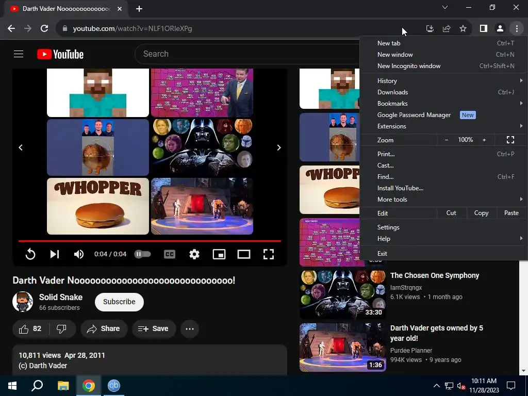Select New window menu item
The height and width of the screenshot is (396, 528).
tap(443, 55)
